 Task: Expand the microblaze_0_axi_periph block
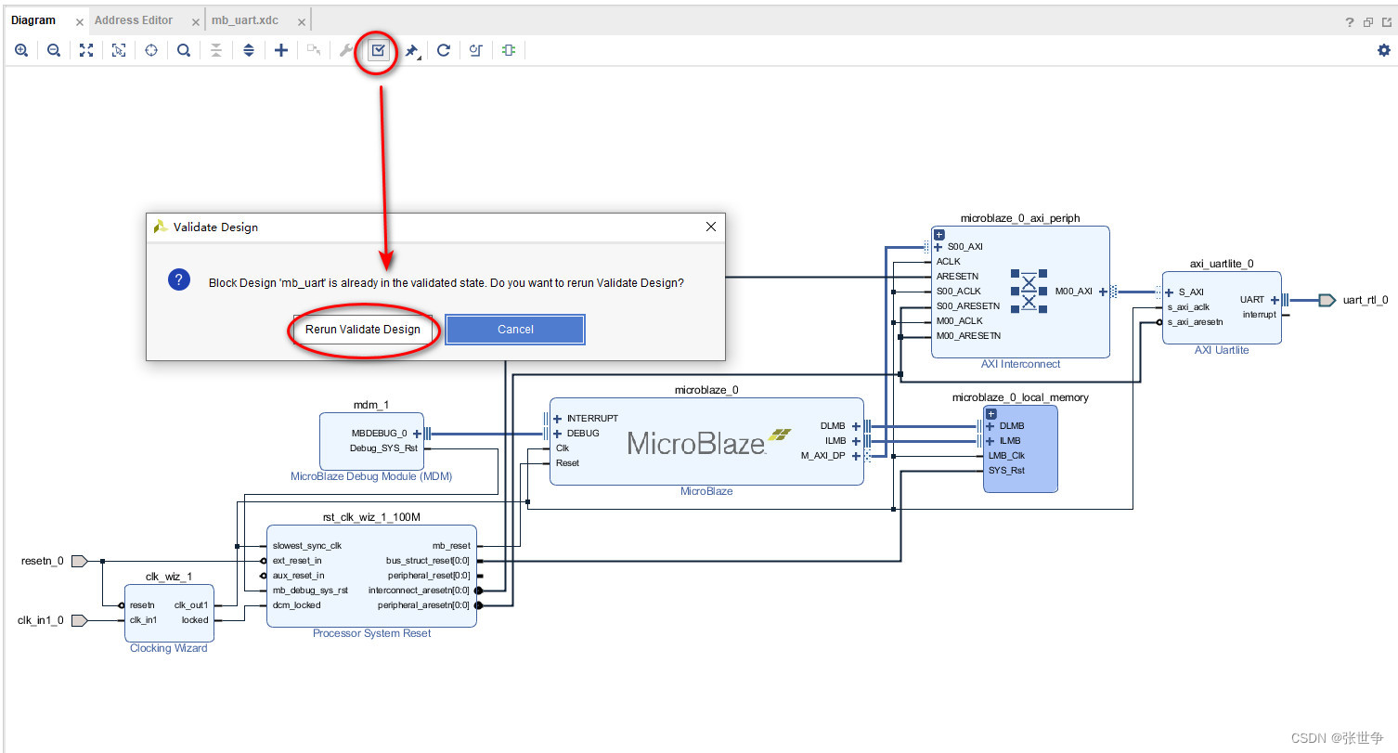pos(939,235)
